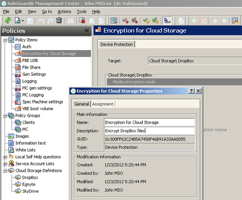Open the Edit menu
This screenshot has width=242, height=200.
[18, 12]
